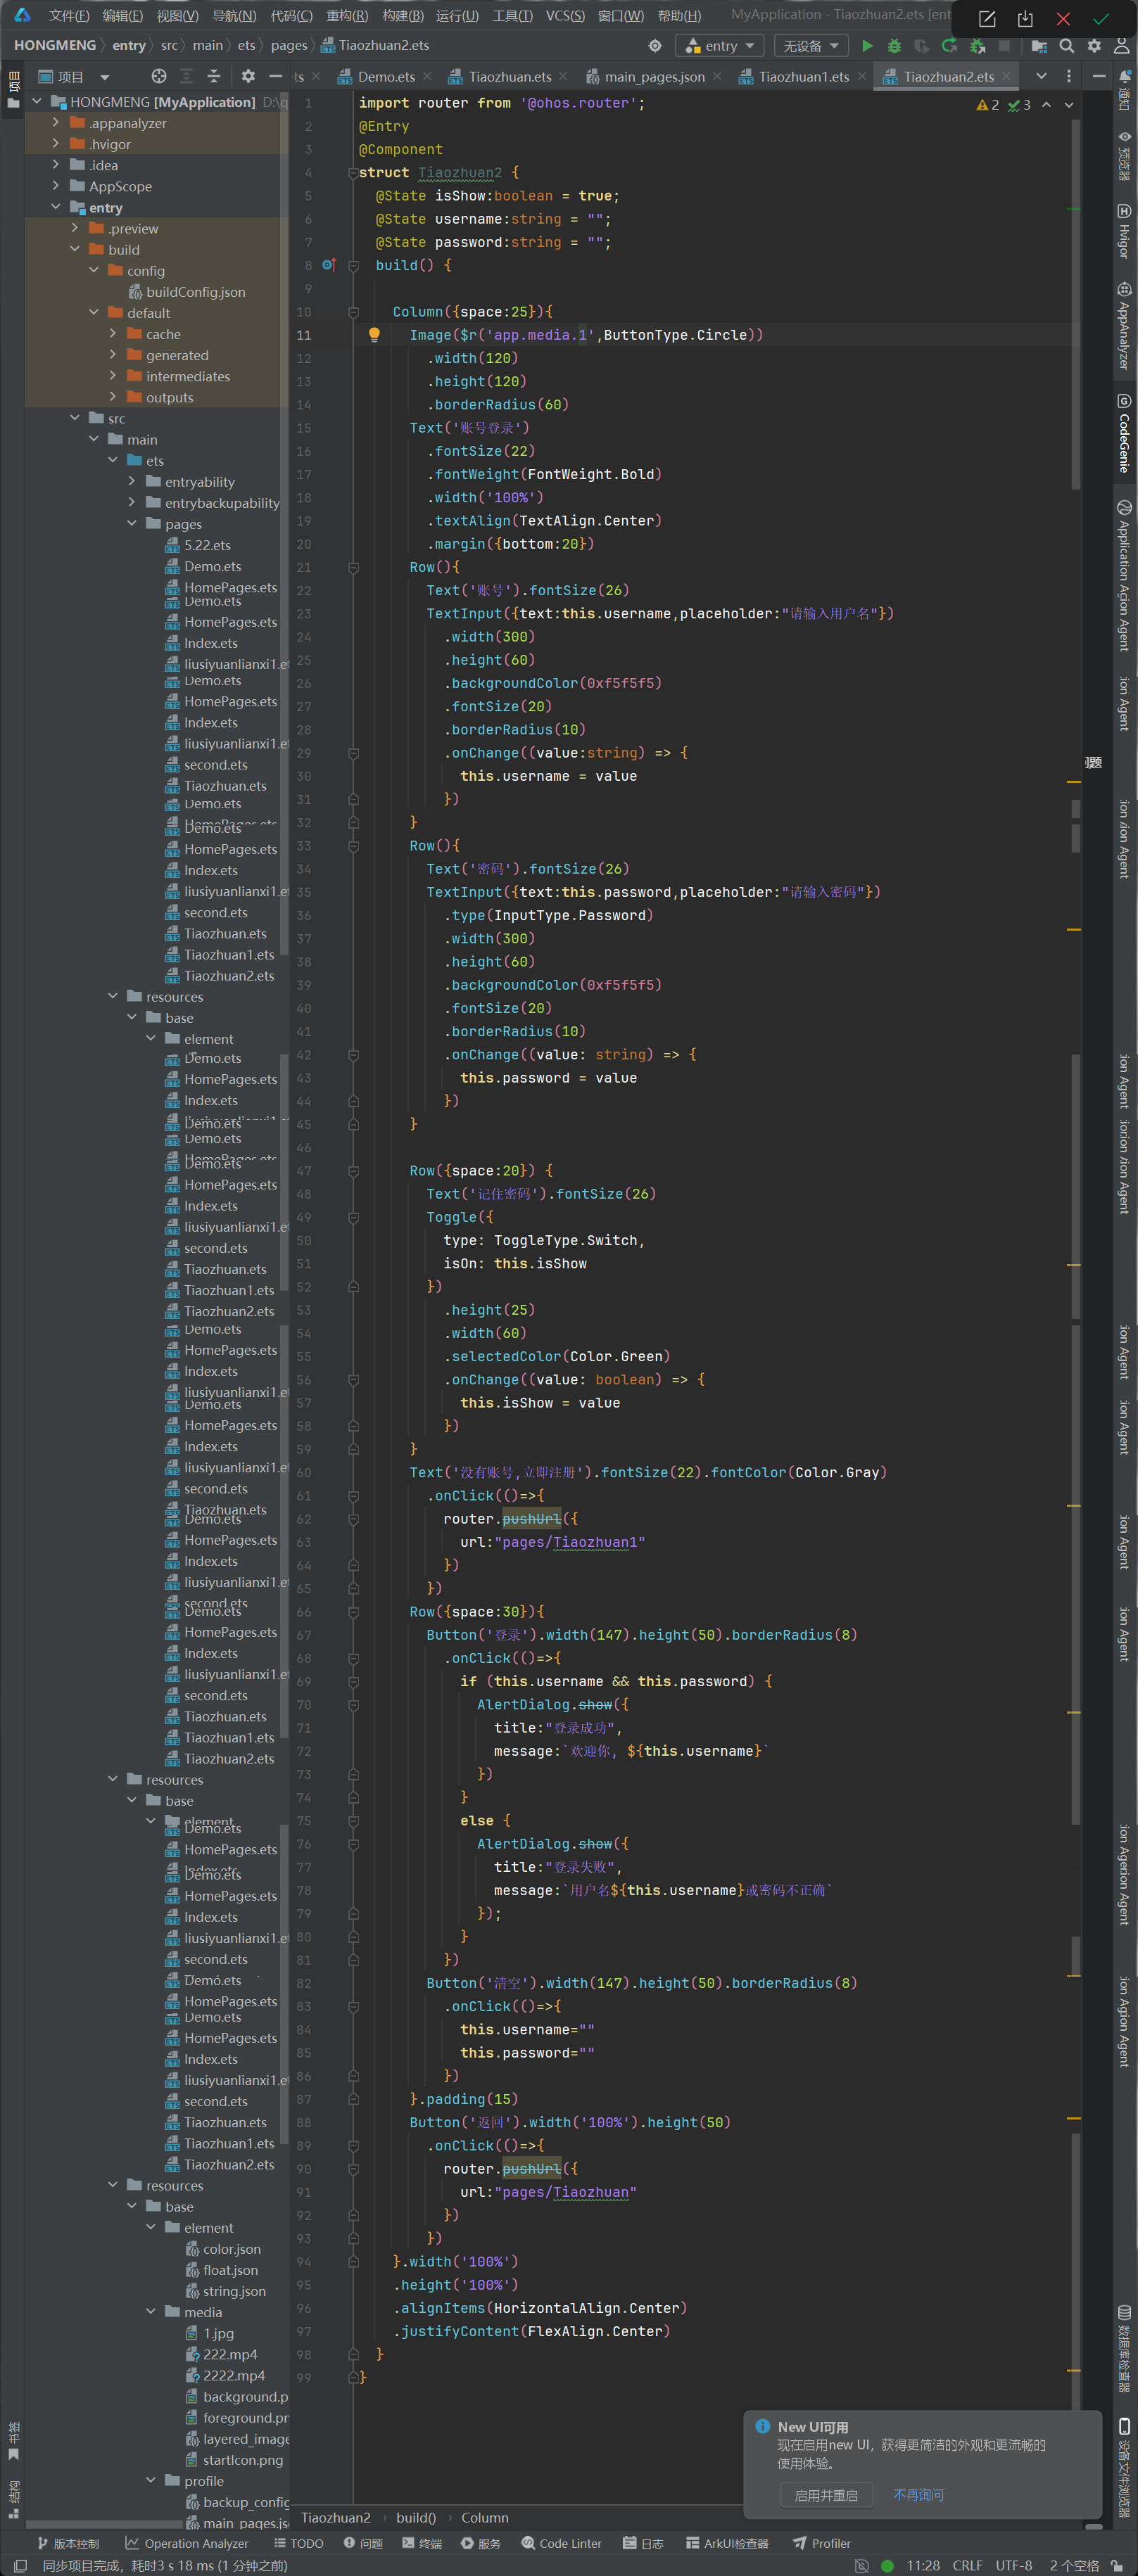This screenshot has width=1138, height=2576.
Task: Toggle the TODO tool window
Action: pos(298,2543)
